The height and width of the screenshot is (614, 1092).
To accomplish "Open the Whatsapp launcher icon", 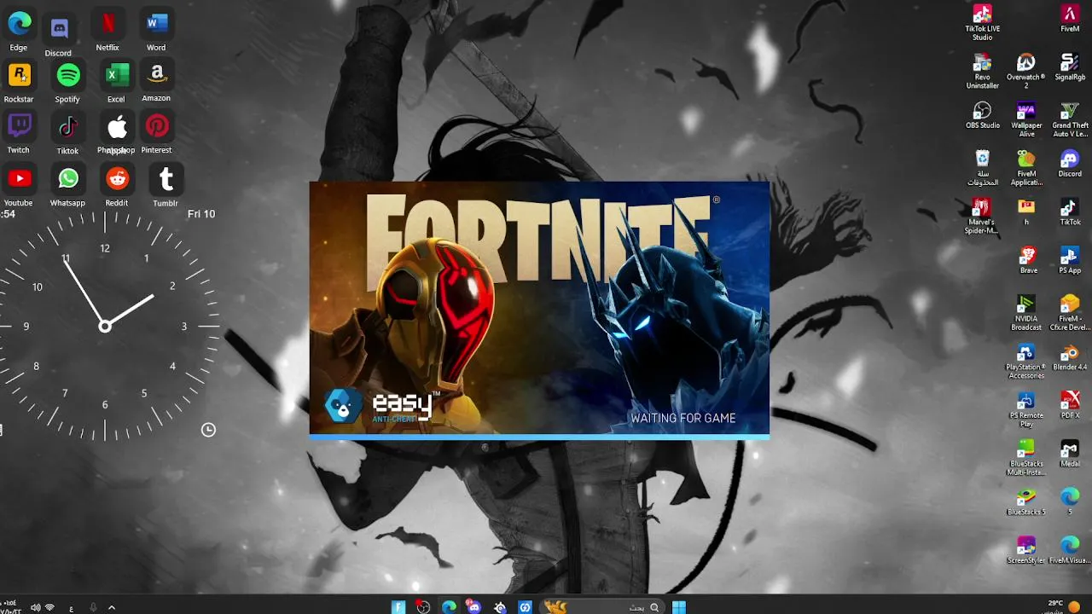I will [x=68, y=178].
